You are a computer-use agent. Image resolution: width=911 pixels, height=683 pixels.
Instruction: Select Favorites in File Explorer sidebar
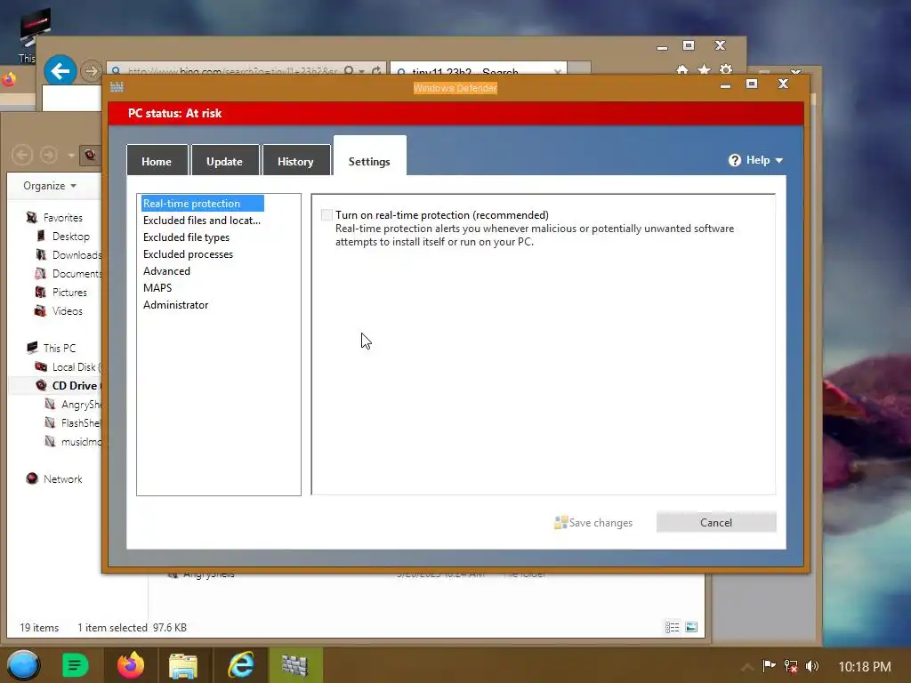[x=63, y=218]
